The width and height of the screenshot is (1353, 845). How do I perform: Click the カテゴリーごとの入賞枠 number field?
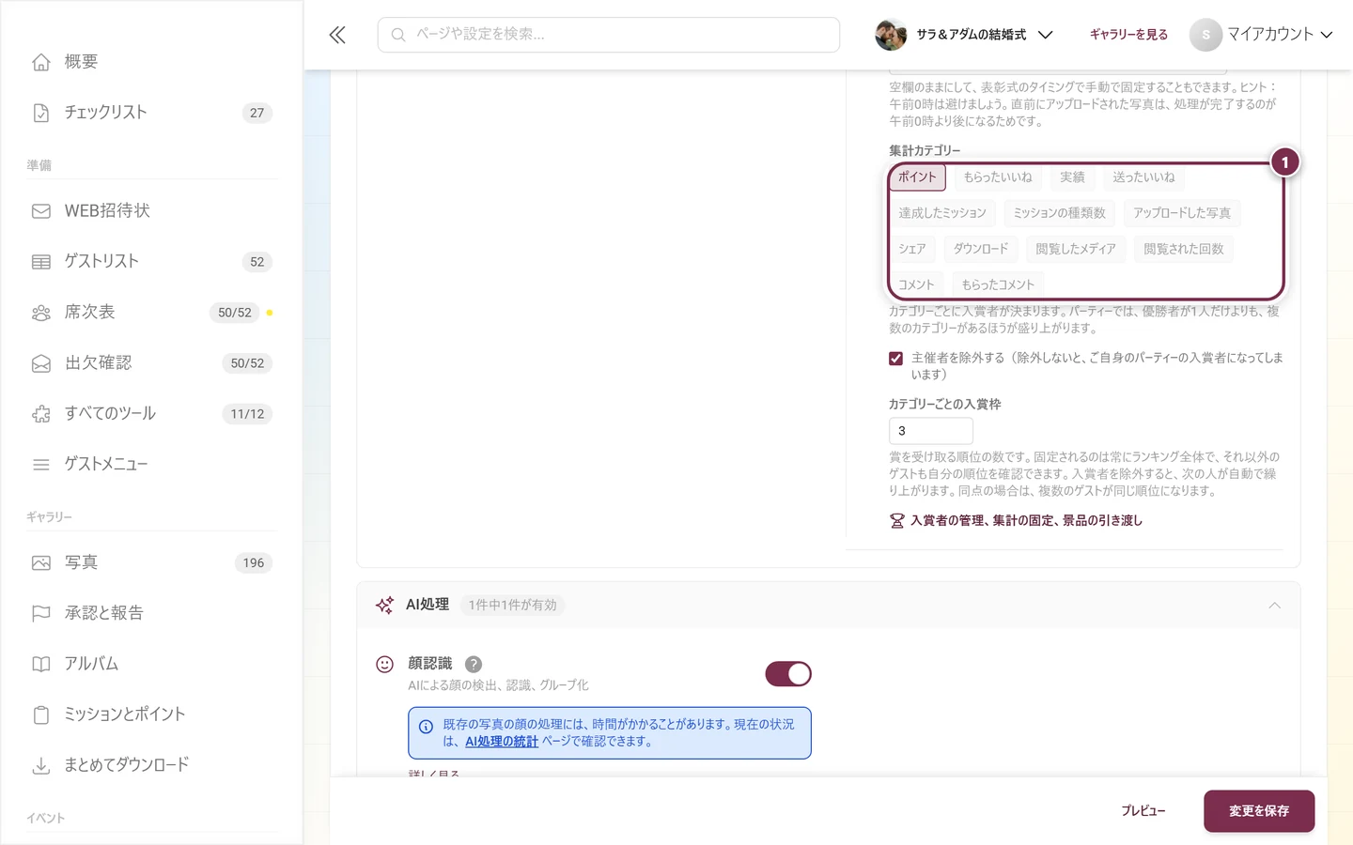coord(931,431)
